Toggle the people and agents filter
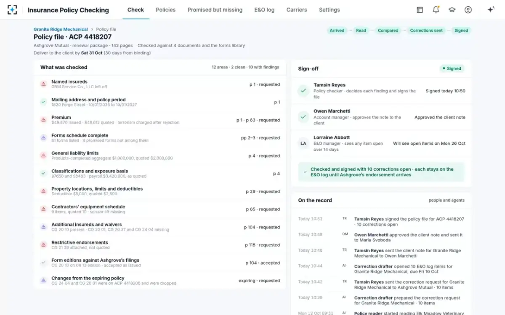The image size is (505, 315). 447,200
